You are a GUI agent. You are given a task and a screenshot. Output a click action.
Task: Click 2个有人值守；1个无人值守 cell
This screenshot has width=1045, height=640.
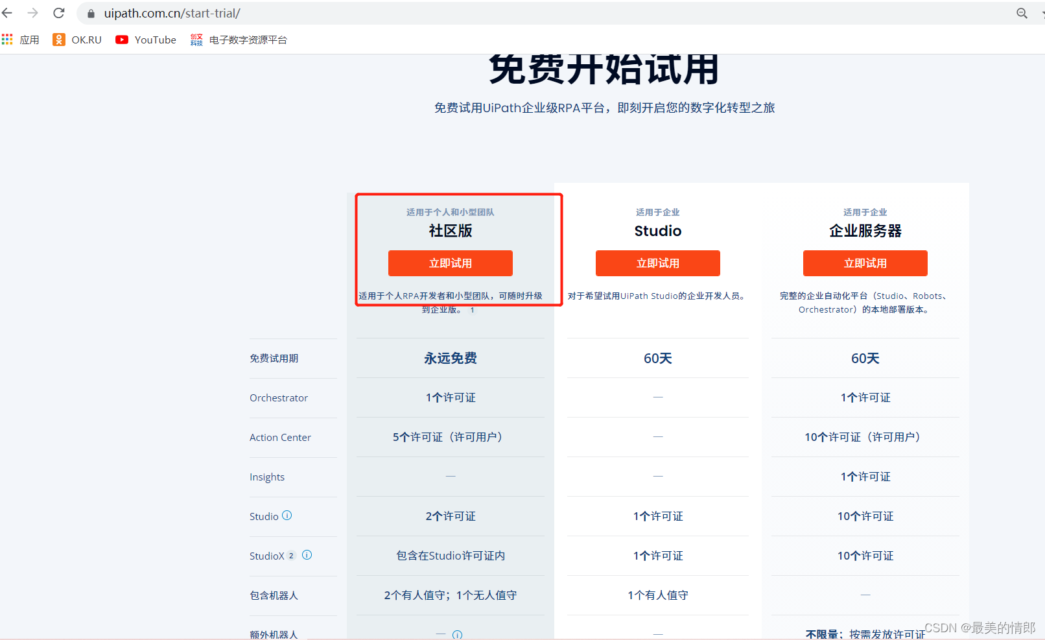coord(451,596)
